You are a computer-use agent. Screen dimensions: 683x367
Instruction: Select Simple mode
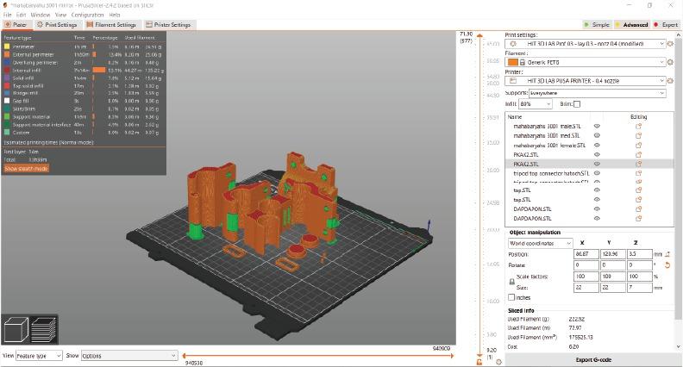597,25
